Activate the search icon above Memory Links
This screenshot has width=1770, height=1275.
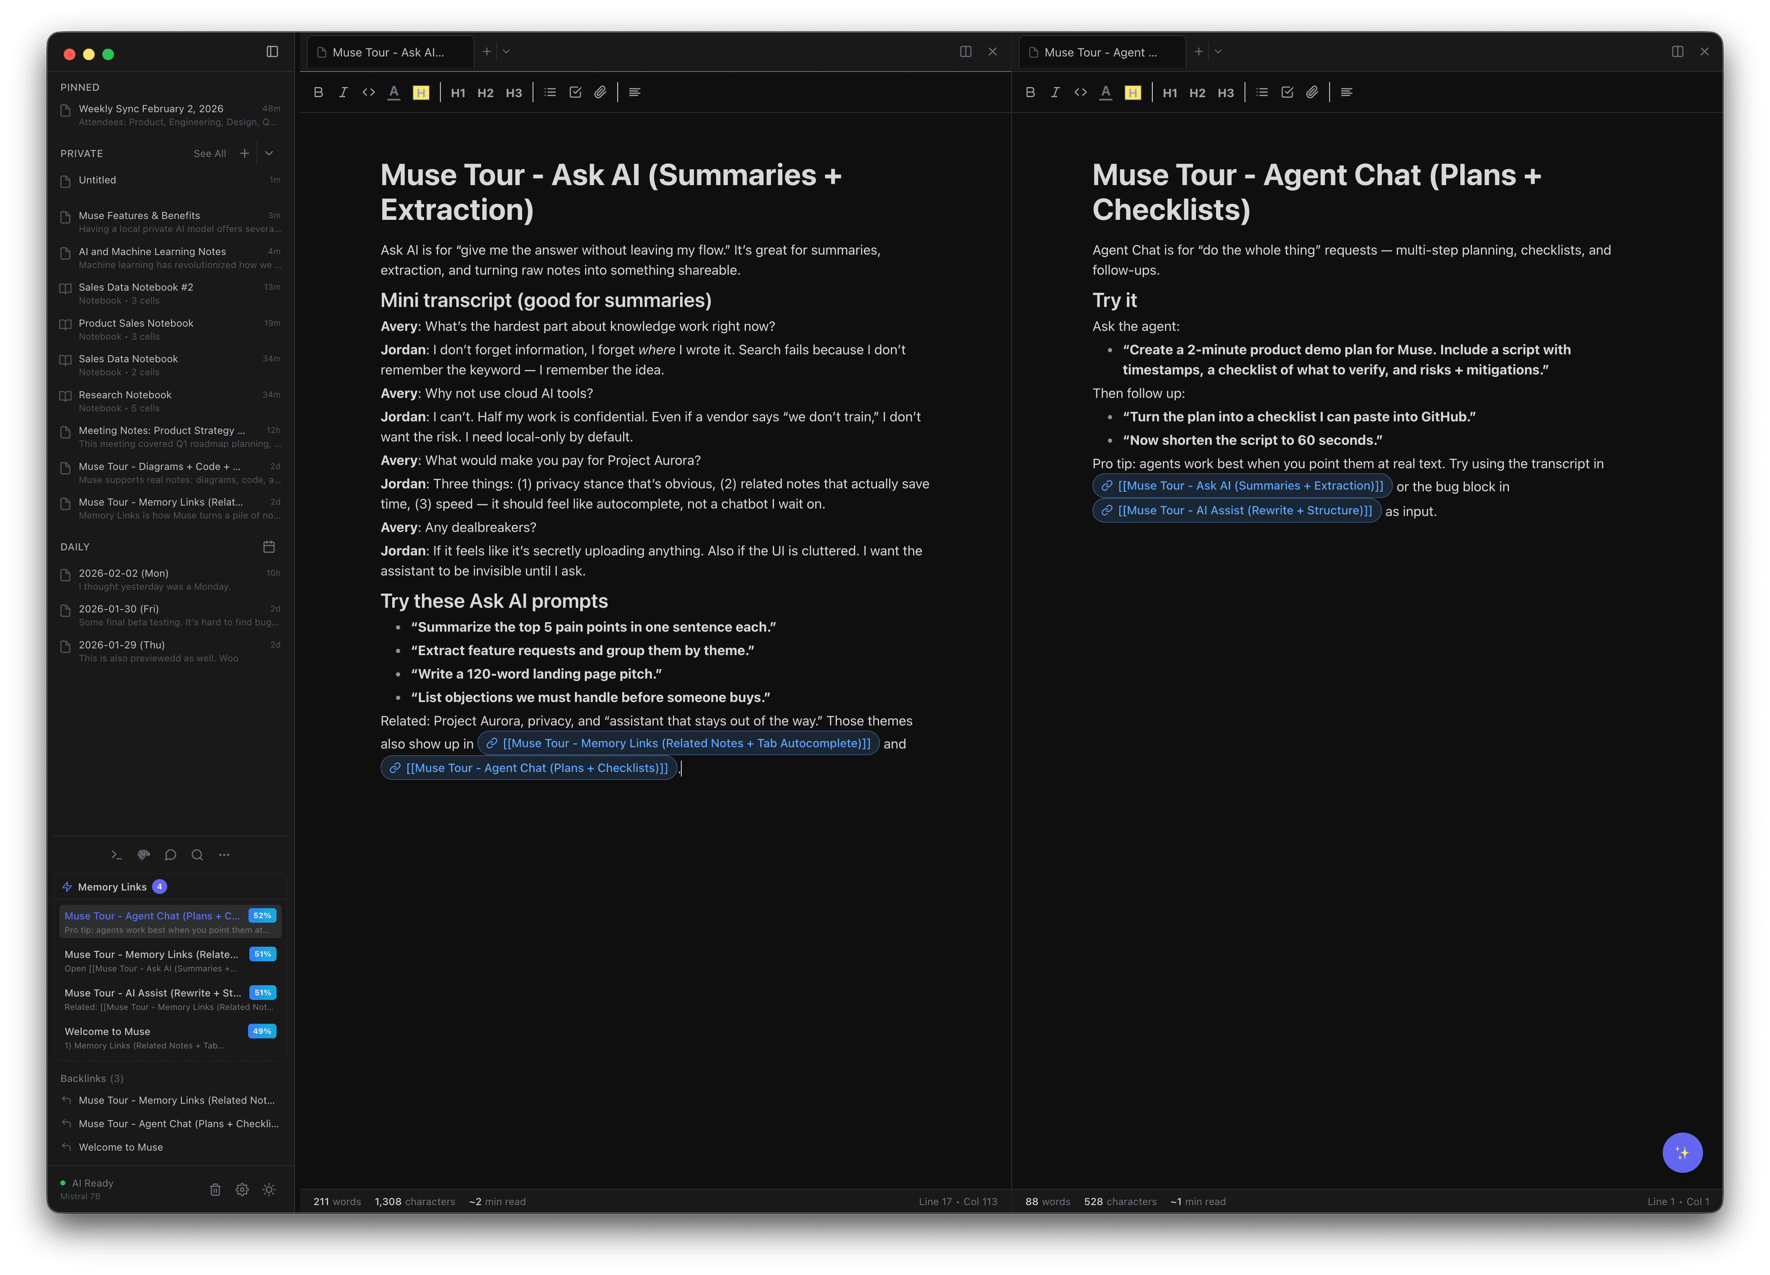tap(197, 854)
